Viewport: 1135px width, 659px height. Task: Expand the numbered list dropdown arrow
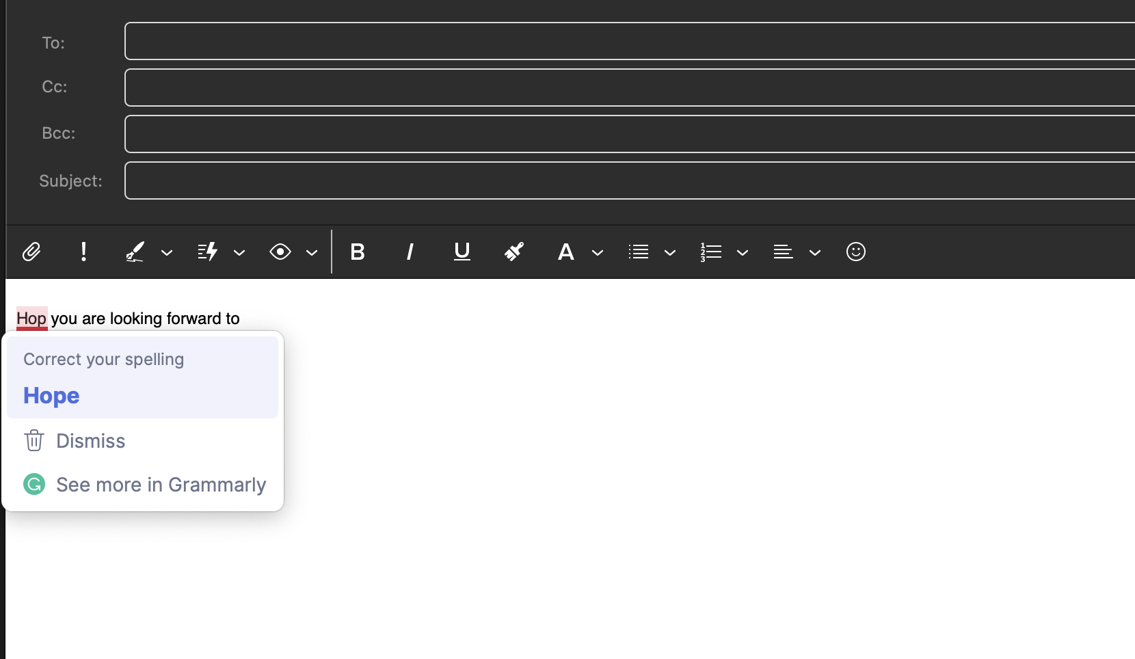coord(743,253)
